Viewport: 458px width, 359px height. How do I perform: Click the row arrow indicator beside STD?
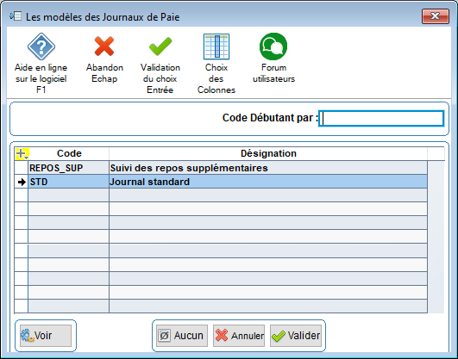pos(22,182)
